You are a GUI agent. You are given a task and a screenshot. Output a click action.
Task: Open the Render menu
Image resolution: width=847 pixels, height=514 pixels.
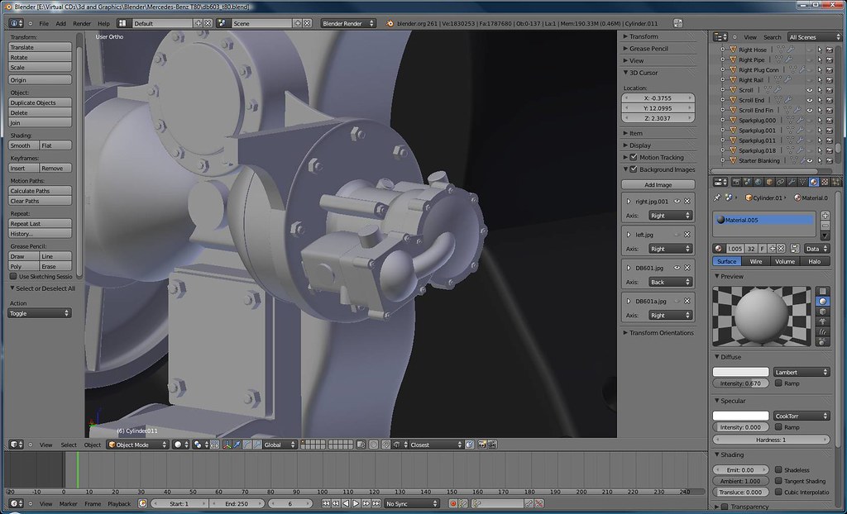tap(82, 23)
